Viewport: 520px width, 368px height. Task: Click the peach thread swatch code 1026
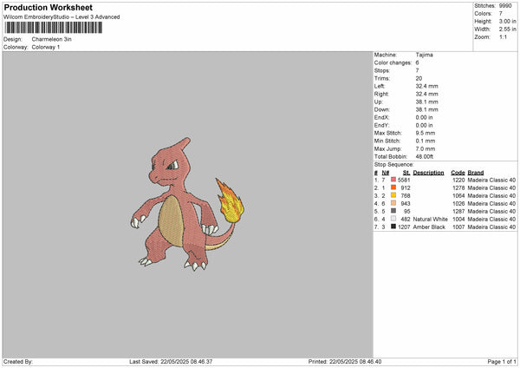click(x=393, y=203)
